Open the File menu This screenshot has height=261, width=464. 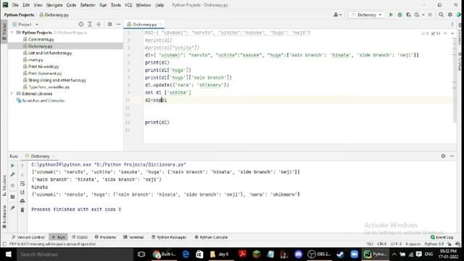[x=15, y=5]
